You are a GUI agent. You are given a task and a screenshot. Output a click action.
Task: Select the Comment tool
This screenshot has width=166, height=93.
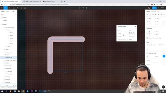coord(25,8)
